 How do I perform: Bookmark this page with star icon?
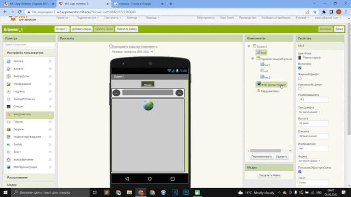tap(315, 12)
